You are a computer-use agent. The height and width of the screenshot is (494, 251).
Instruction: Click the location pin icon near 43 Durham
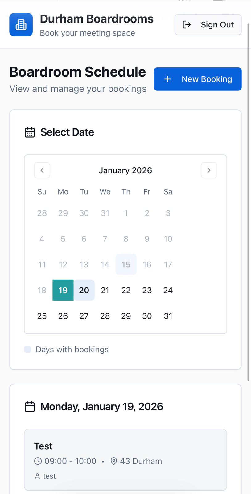[114, 461]
